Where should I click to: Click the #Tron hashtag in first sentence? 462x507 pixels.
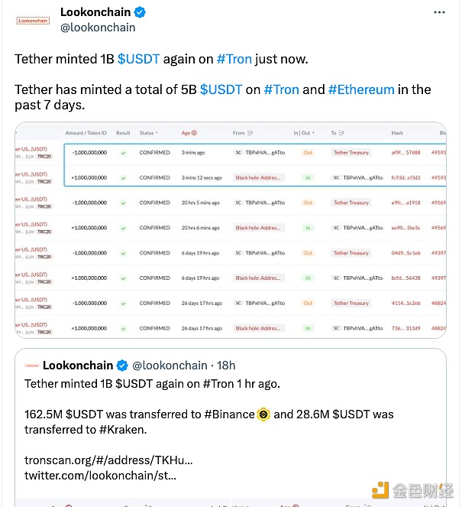pyautogui.click(x=234, y=59)
